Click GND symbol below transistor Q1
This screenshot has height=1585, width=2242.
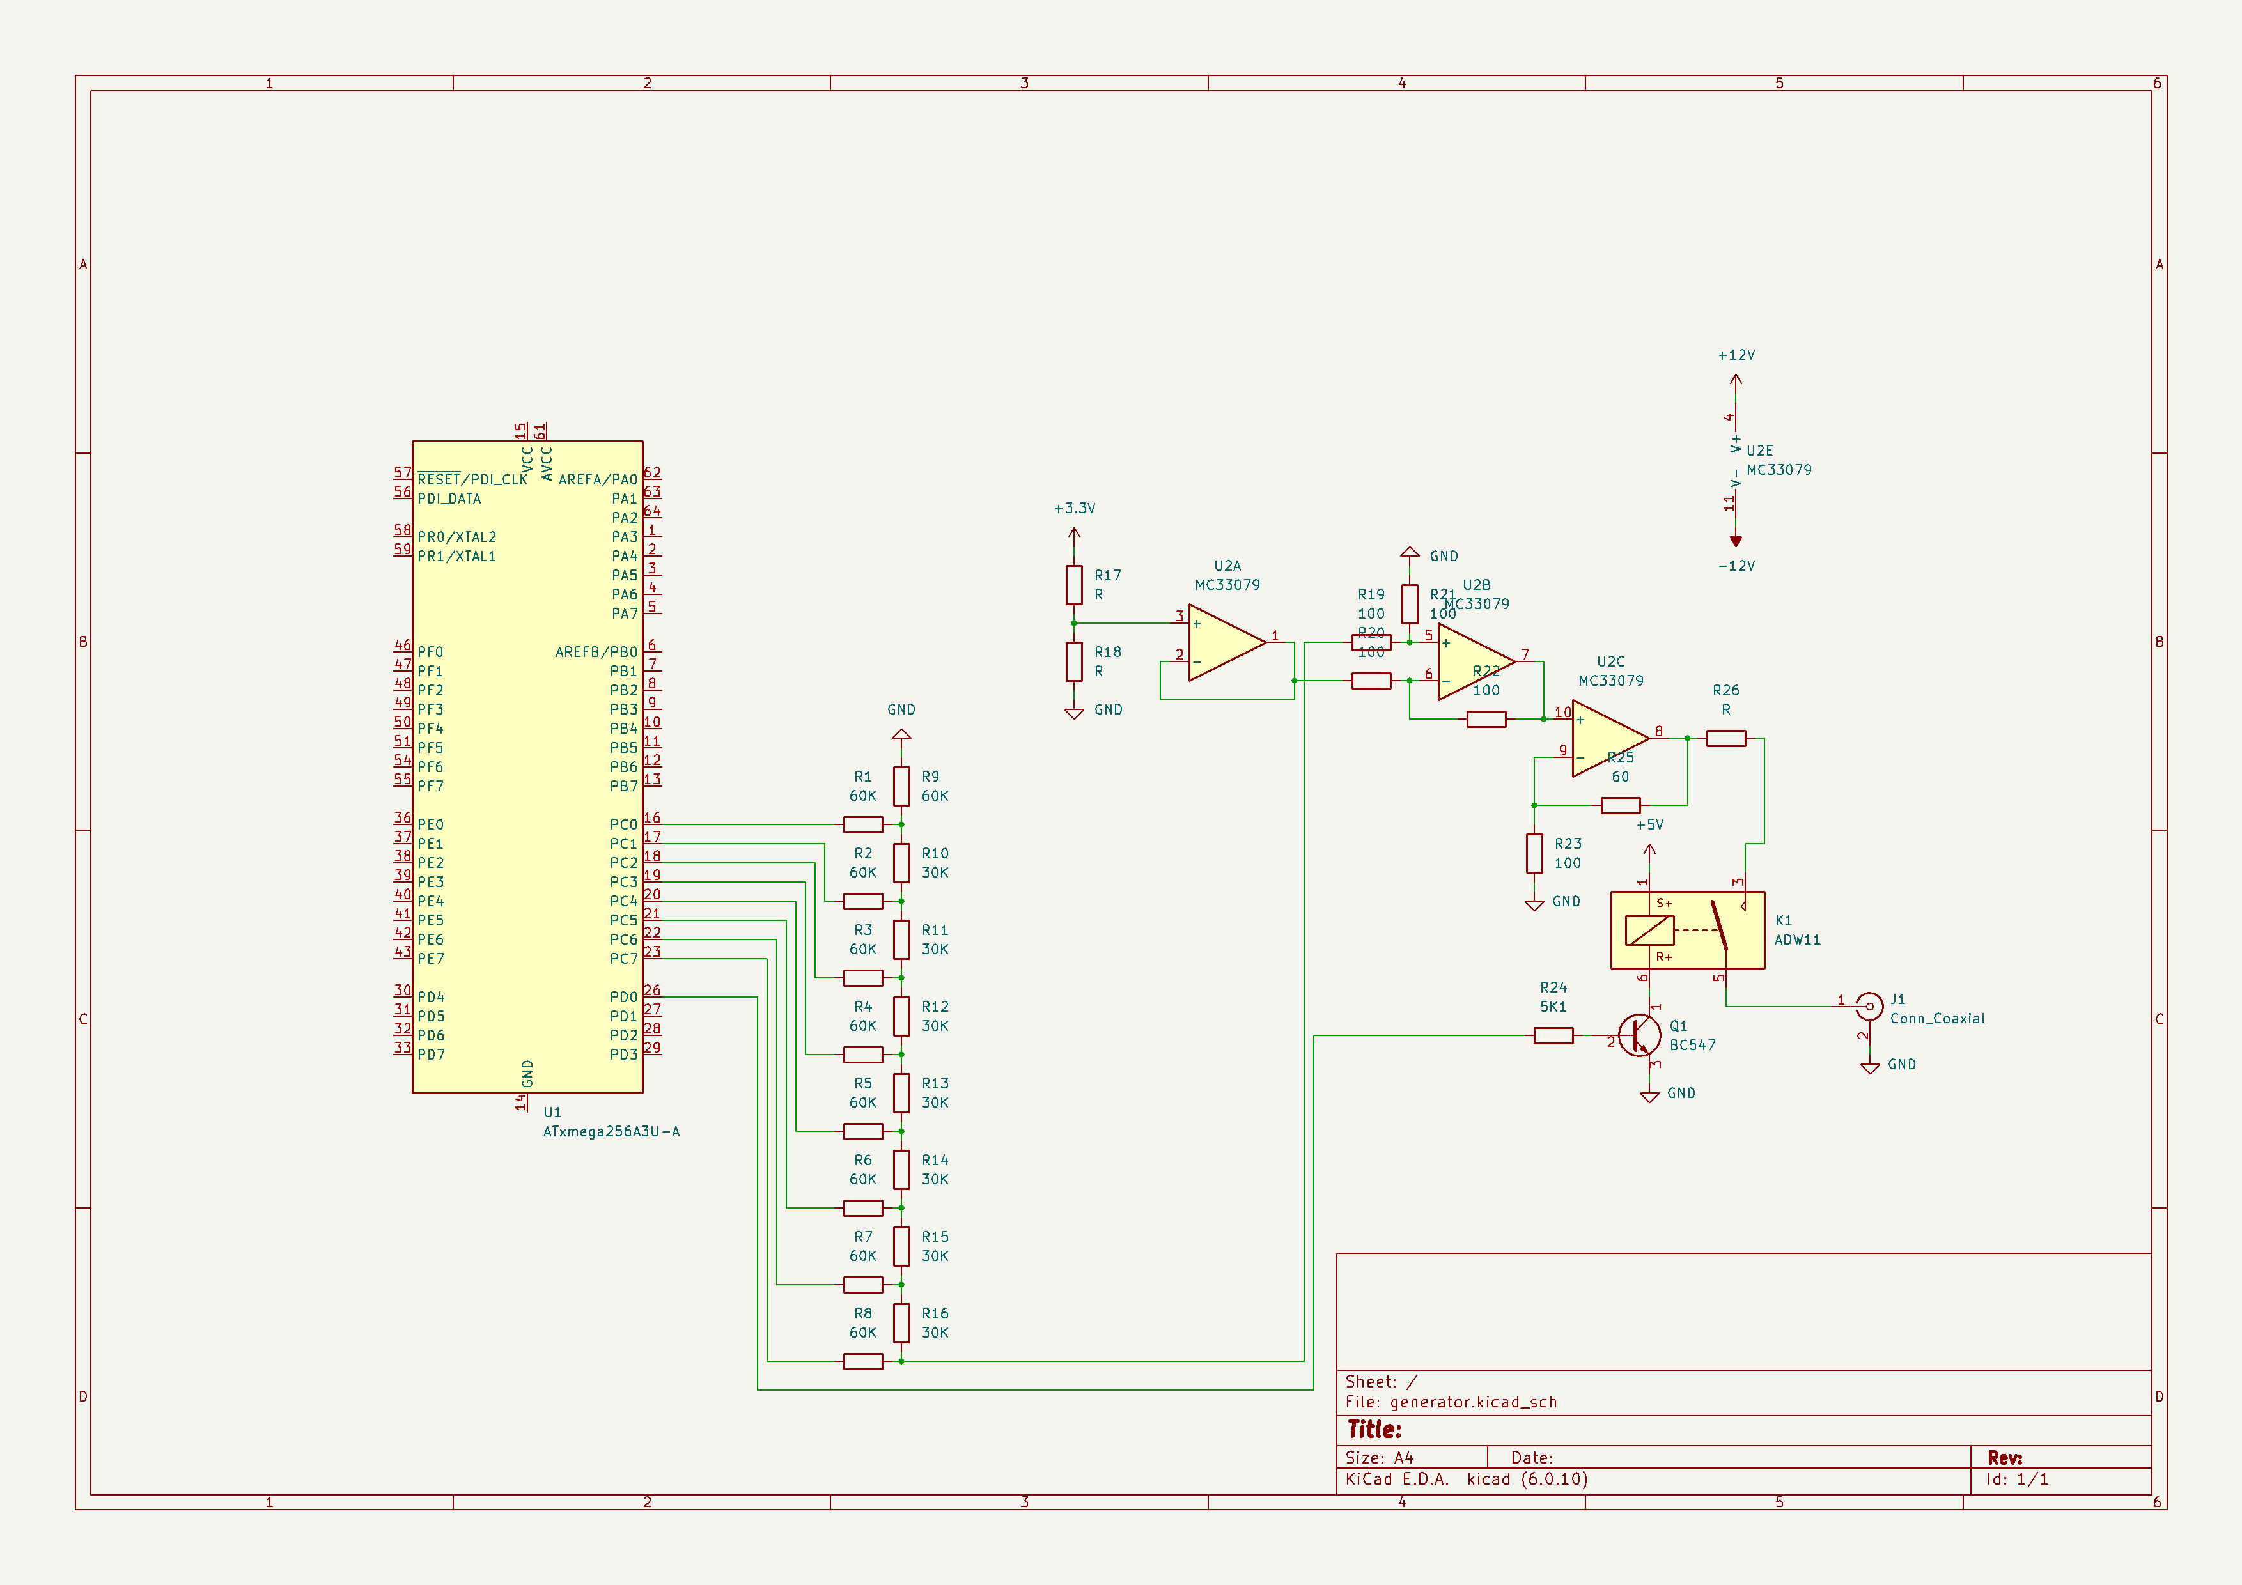[1649, 1096]
